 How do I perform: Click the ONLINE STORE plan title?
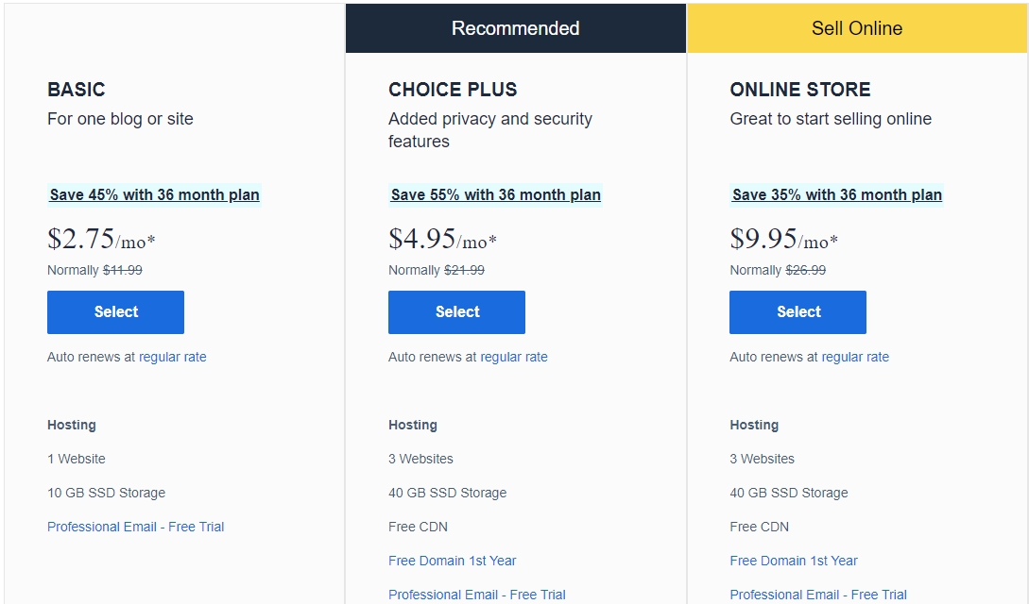click(800, 89)
